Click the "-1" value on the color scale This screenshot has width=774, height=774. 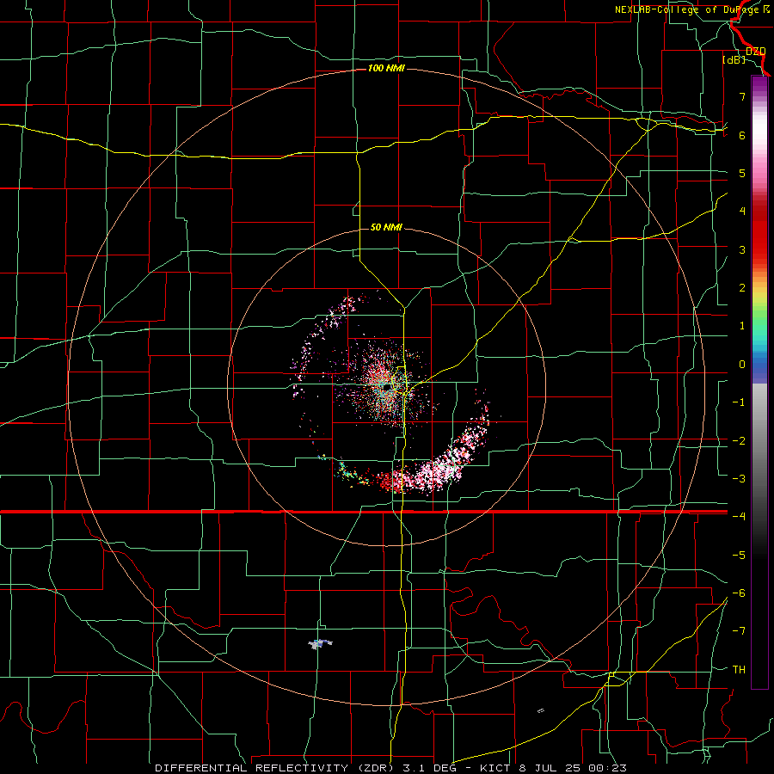[x=739, y=402]
